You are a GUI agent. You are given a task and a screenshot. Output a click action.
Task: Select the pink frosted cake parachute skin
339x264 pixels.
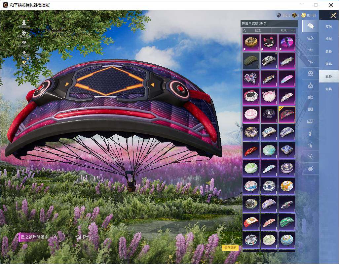pos(251,115)
